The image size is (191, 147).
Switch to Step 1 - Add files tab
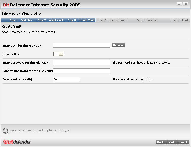click(17, 20)
